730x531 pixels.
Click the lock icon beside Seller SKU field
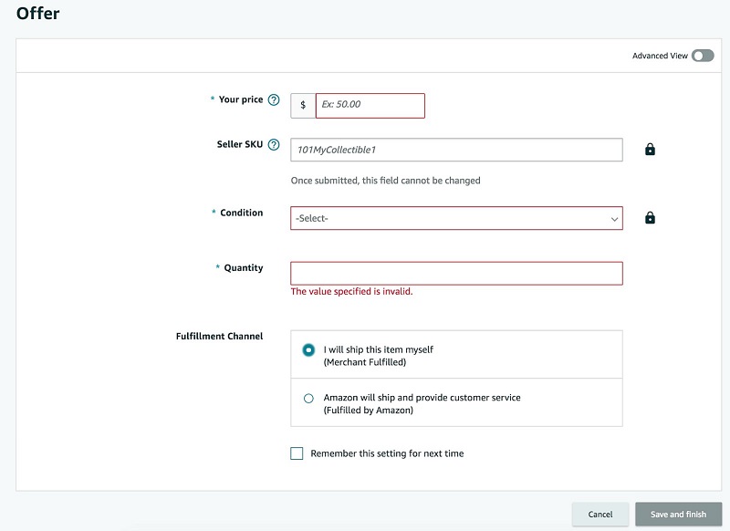point(650,150)
